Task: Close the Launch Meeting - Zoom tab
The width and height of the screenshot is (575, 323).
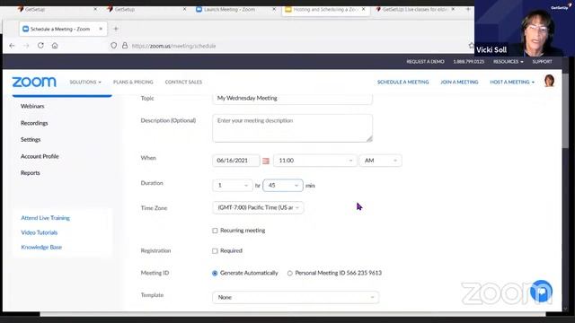Action: pyautogui.click(x=274, y=9)
